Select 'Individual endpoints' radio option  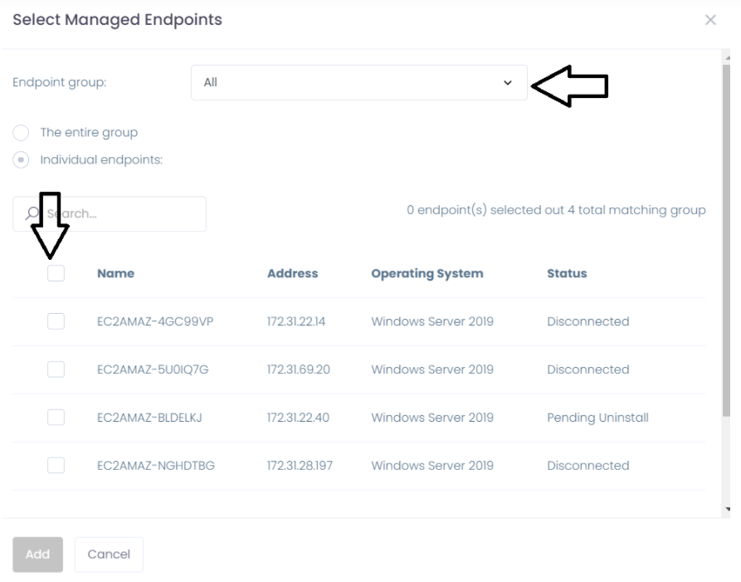point(22,160)
